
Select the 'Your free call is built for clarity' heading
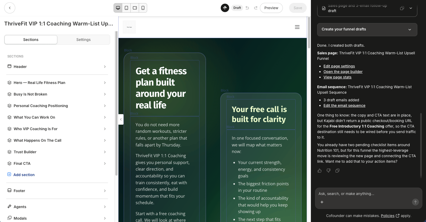tap(261, 114)
